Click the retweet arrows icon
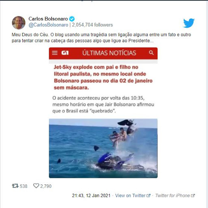The height and width of the screenshot is (208, 208). click(x=15, y=186)
